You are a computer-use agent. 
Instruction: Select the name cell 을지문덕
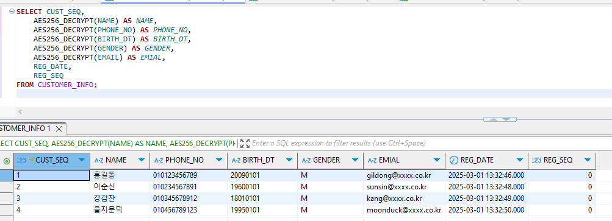(x=120, y=210)
